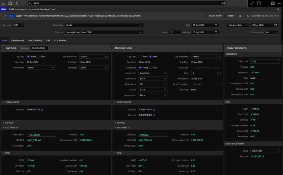Click Receive Leg forward EUR ESTR OIS link

[145, 110]
